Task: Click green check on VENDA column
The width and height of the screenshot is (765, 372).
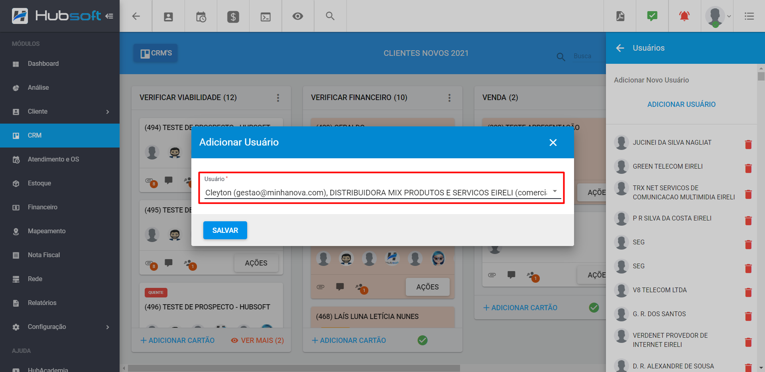Action: 594,307
